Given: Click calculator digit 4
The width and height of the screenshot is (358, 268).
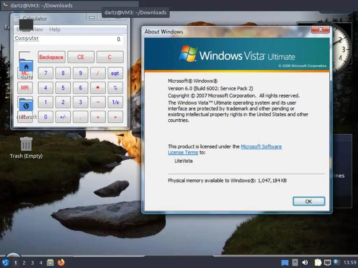Looking at the screenshot, I should (45, 88).
